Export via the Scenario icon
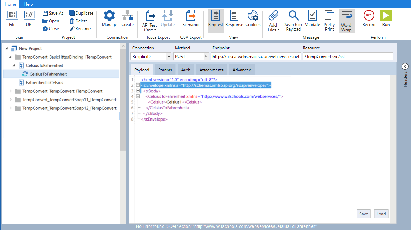Screen dimensions: 411x230 click(x=190, y=16)
